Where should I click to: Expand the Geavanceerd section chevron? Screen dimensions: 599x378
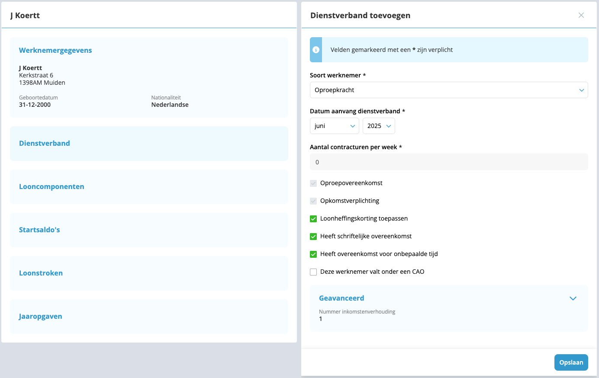point(573,298)
